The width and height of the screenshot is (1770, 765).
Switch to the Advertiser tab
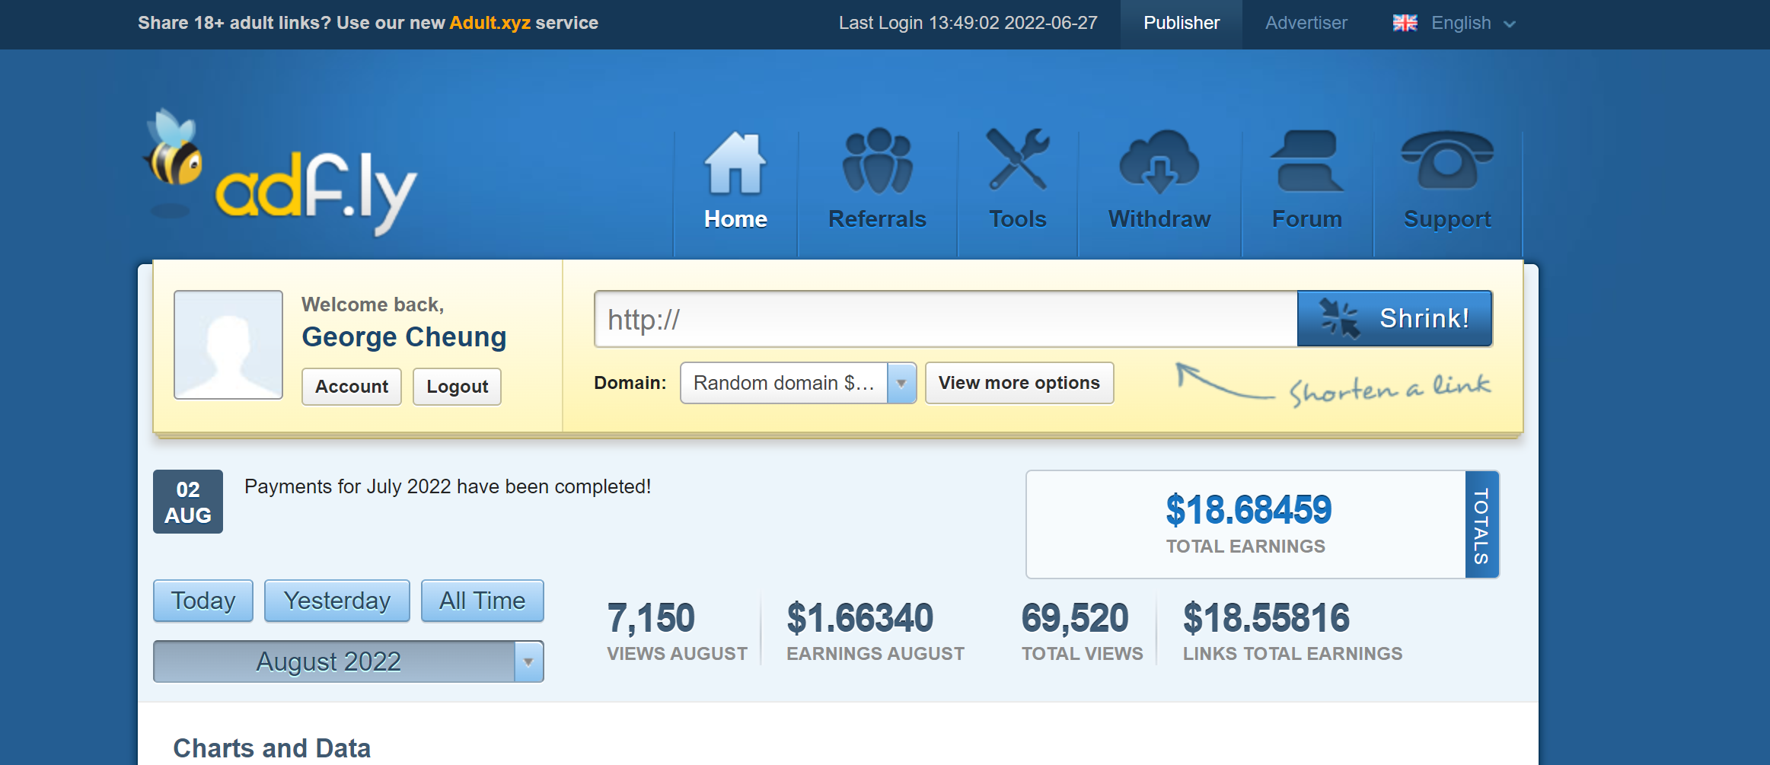pos(1306,23)
